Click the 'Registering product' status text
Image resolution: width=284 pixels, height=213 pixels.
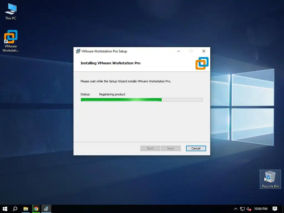[112, 94]
